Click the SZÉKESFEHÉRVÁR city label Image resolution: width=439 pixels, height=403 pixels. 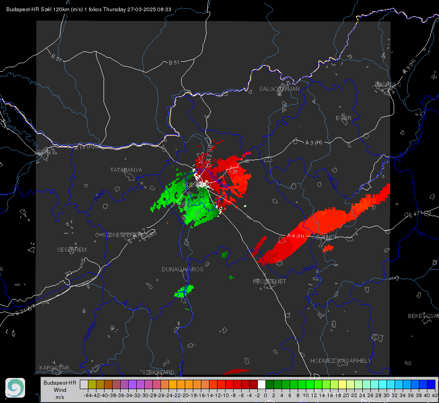129,235
